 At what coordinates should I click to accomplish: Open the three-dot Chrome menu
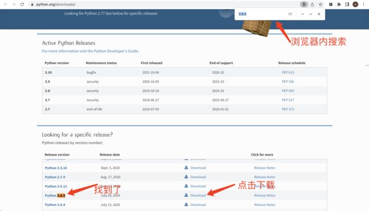(363, 4)
